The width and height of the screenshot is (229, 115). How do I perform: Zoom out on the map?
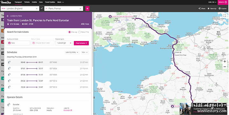(225, 67)
